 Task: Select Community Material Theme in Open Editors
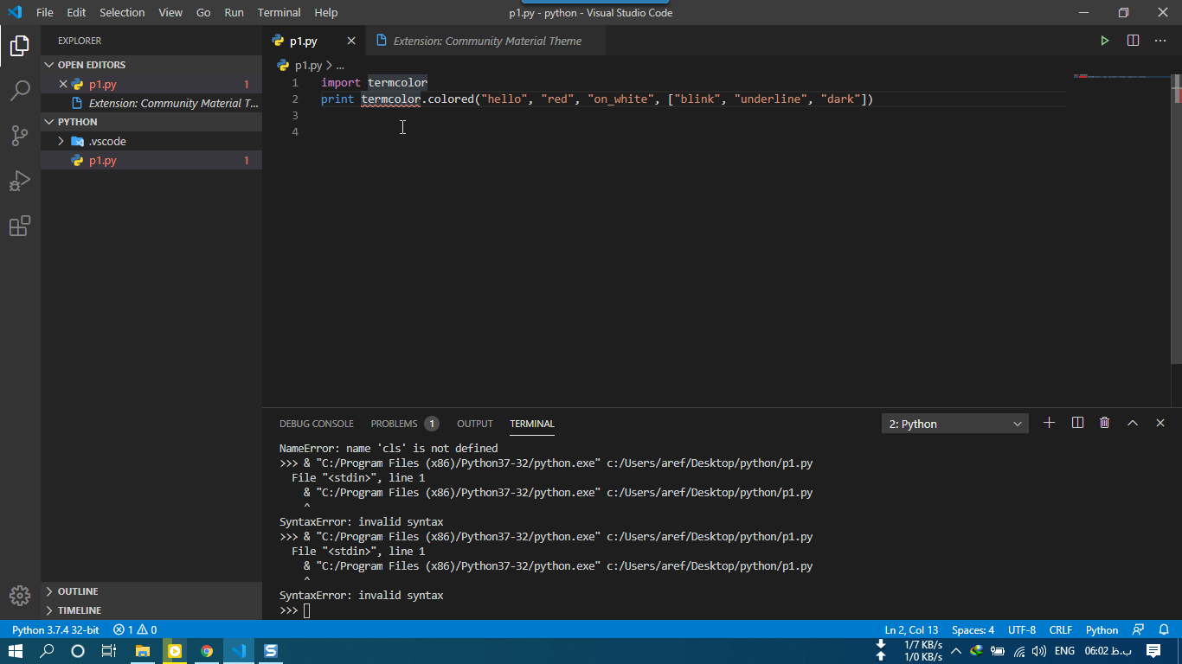tap(151, 103)
